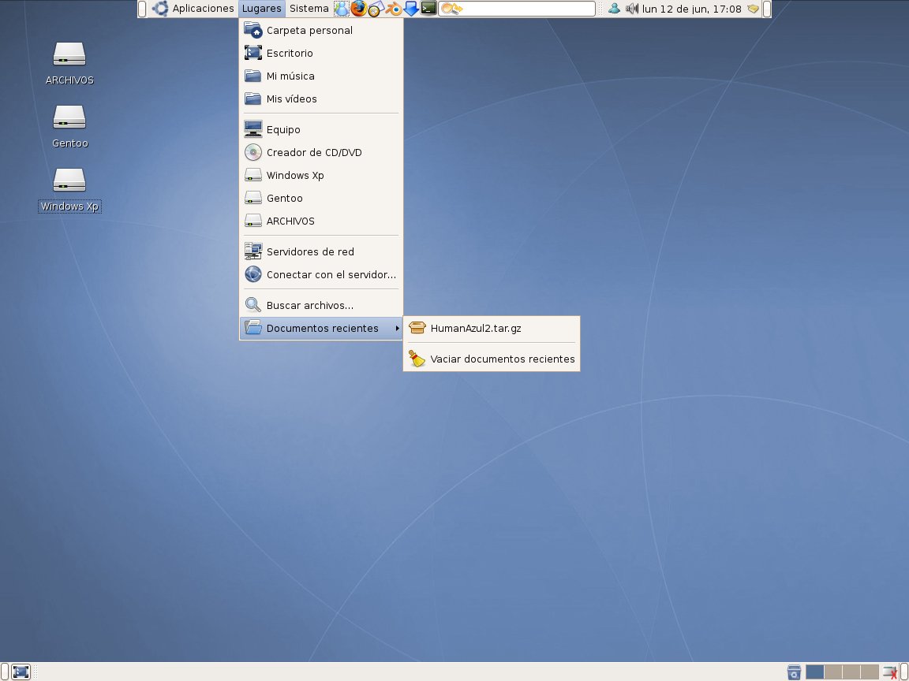Select Equipo in the menu

[x=321, y=130]
